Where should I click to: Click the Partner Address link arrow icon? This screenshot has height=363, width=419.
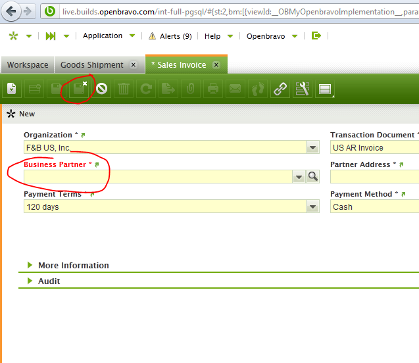click(401, 164)
